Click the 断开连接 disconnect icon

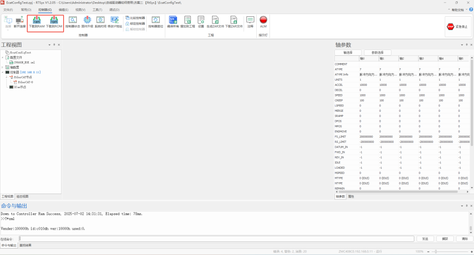click(20, 22)
